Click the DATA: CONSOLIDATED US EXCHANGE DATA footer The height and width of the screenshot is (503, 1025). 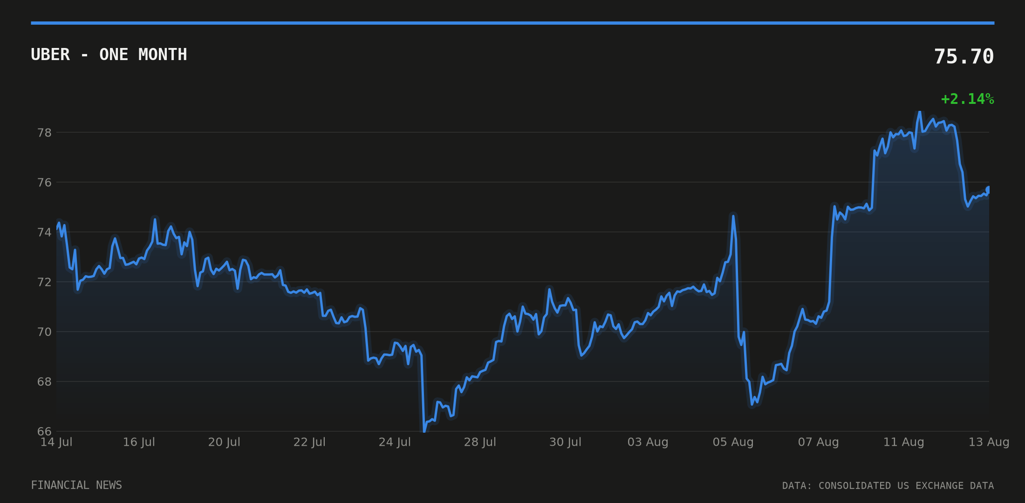(x=888, y=486)
